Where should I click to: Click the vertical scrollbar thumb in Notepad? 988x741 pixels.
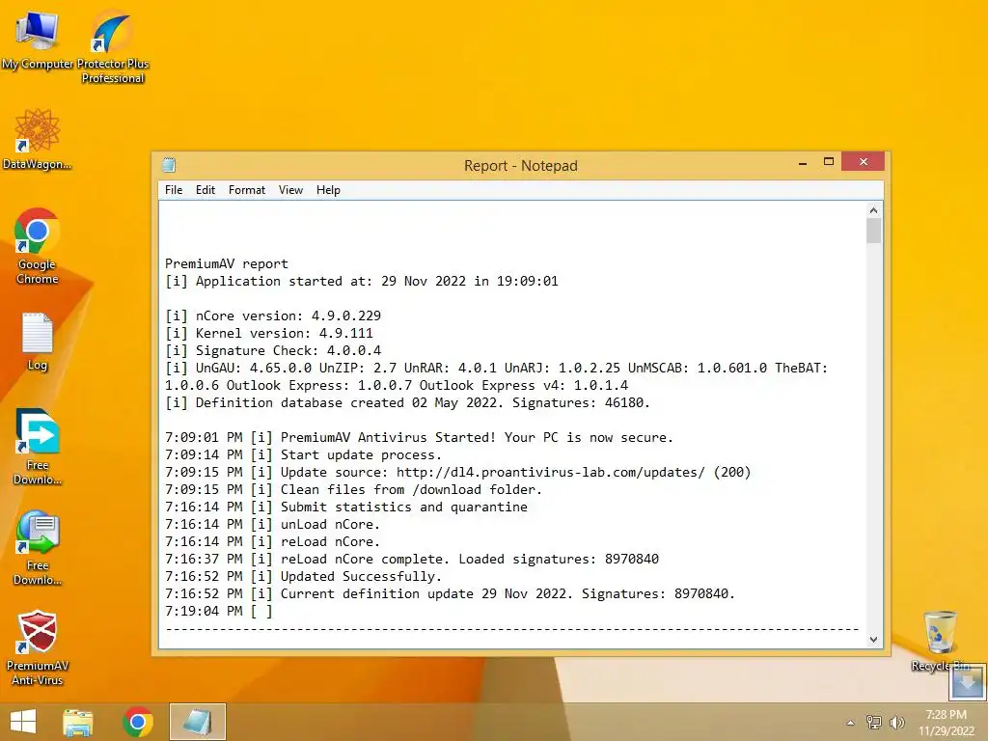[x=873, y=232]
